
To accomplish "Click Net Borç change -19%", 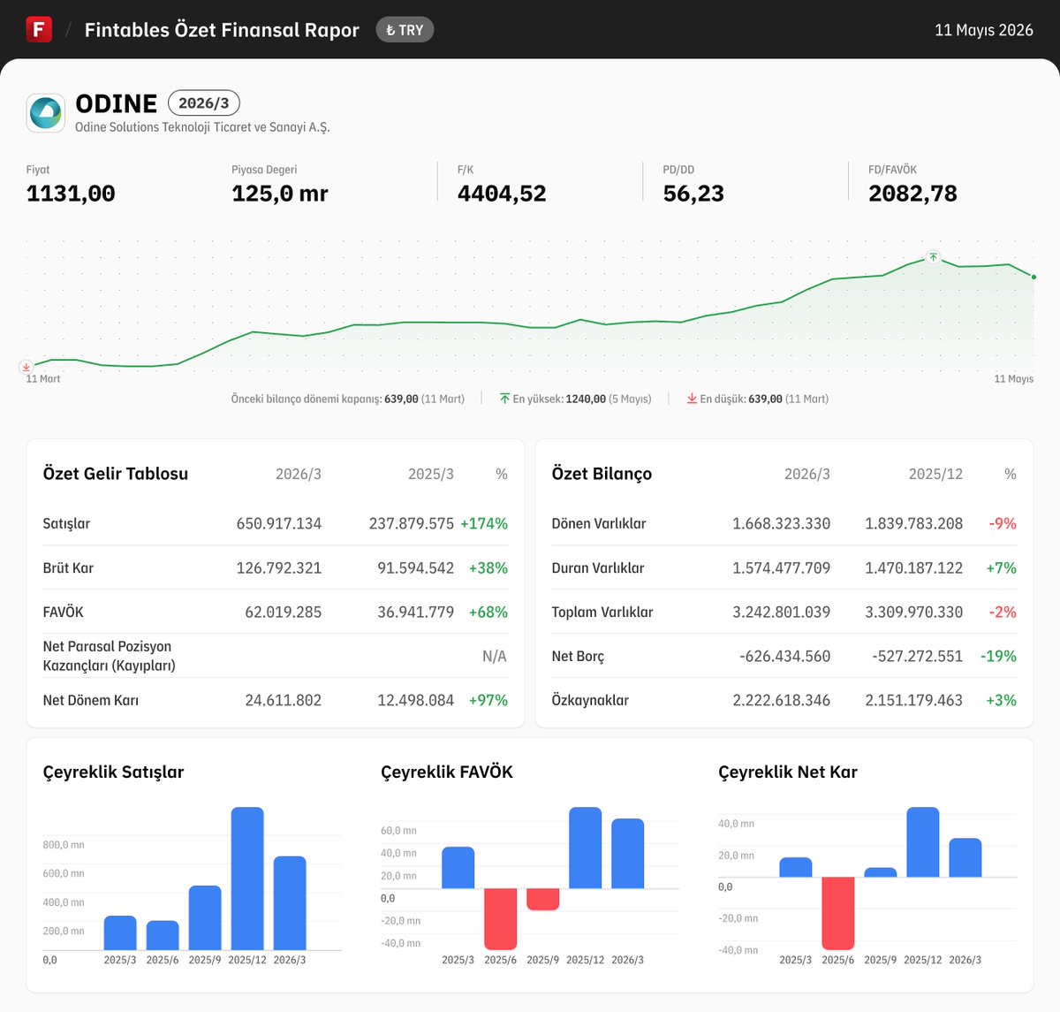I will (999, 656).
